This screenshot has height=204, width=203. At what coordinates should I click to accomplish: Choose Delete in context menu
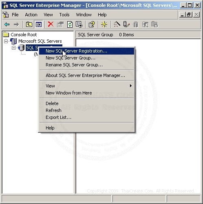pyautogui.click(x=87, y=103)
